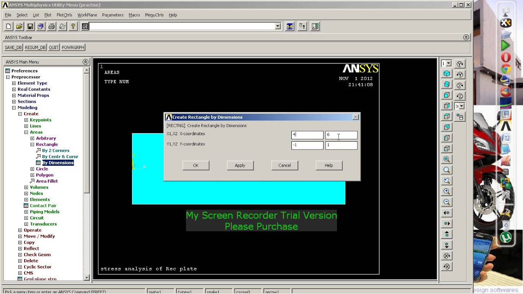This screenshot has width=523, height=294.
Task: Select the Isometric View cube icon
Action: tap(447, 74)
